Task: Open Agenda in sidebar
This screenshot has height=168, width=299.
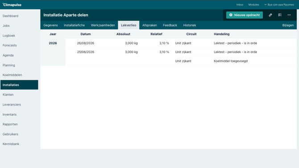Action: coord(19,55)
